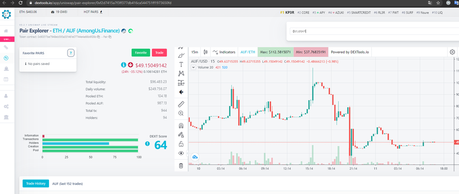Open chart settings gear
The image size is (459, 194).
tap(452, 52)
